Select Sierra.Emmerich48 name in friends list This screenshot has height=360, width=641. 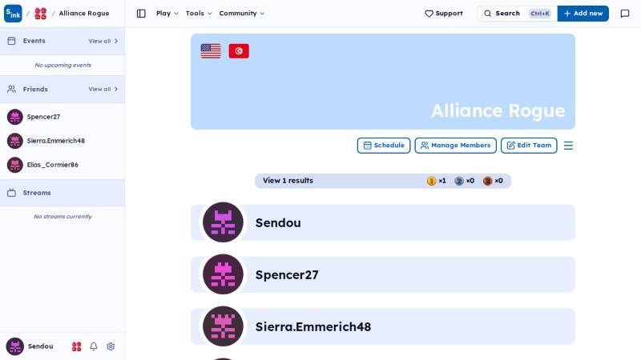point(55,141)
